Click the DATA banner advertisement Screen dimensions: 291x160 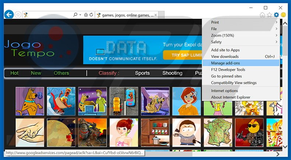(143, 50)
